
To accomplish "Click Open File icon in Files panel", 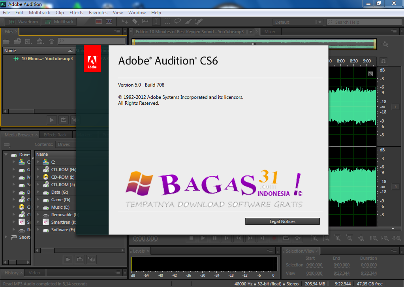I will pyautogui.click(x=6, y=41).
